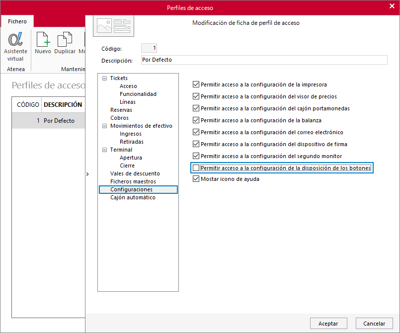The width and height of the screenshot is (400, 333).
Task: Select Cajón automático tree item
Action: click(133, 197)
